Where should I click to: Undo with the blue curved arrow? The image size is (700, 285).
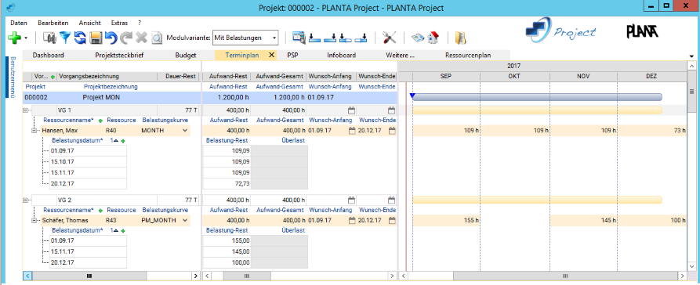[111, 38]
